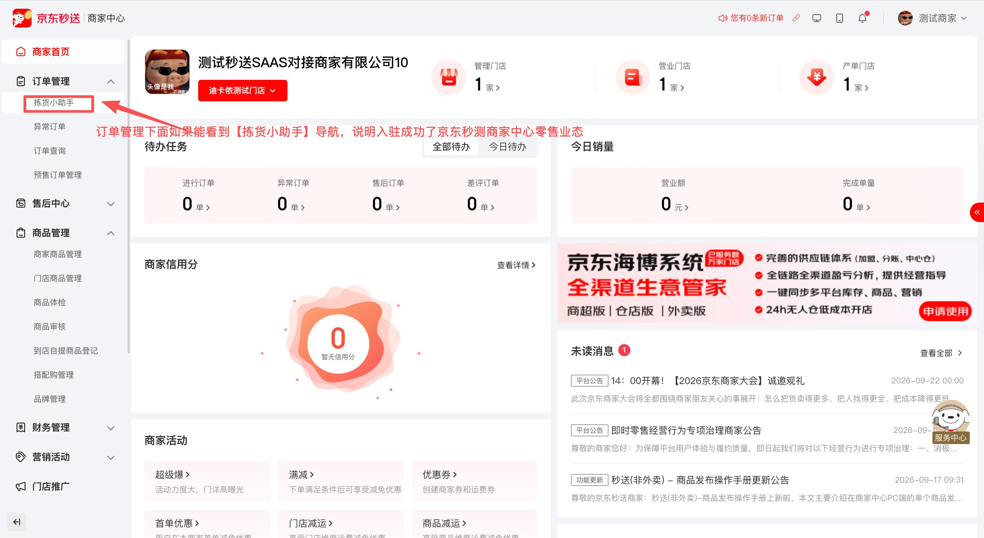Image resolution: width=984 pixels, height=538 pixels.
Task: Click the 申请使用 banner button
Action: tap(945, 311)
